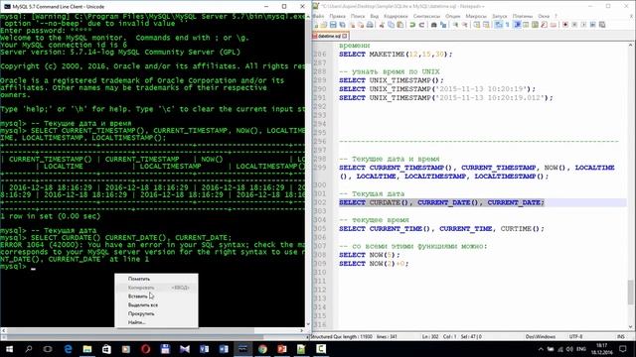Click Undo green arrow in Notepad++
This screenshot has height=357, width=636.
pos(412,25)
